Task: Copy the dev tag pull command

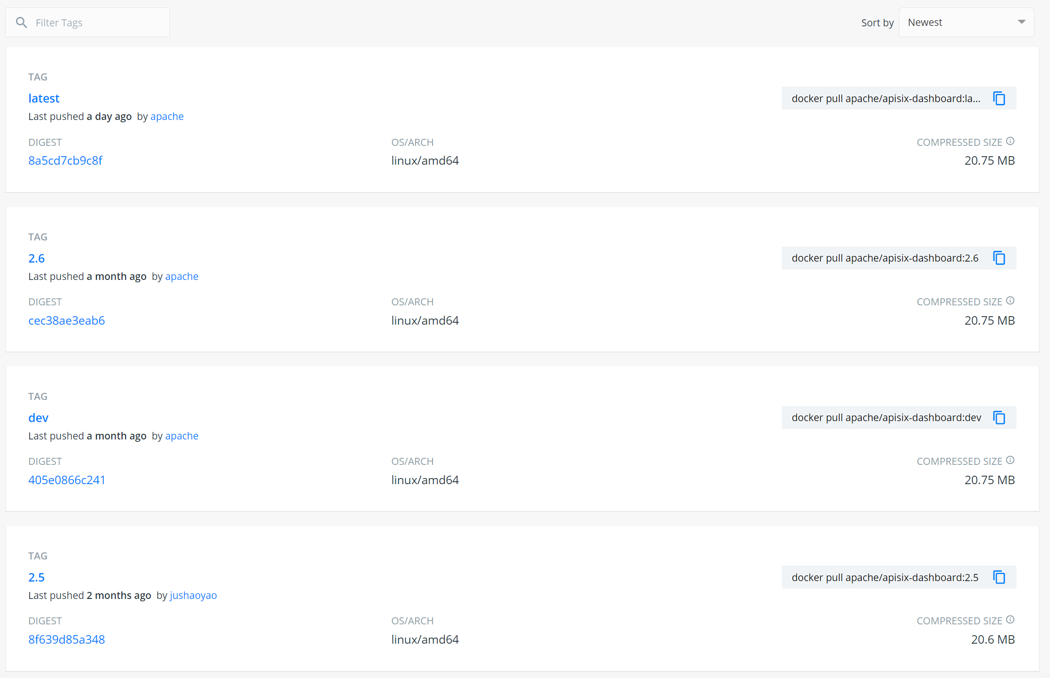Action: 999,417
